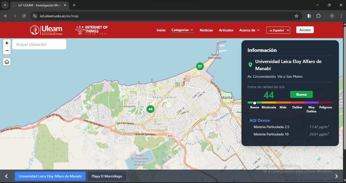Open the Artículos menu item

pos(226,30)
